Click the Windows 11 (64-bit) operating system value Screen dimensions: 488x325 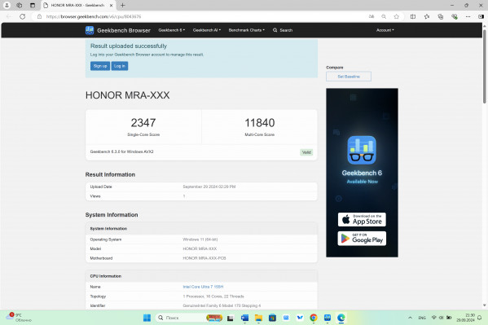200,239
